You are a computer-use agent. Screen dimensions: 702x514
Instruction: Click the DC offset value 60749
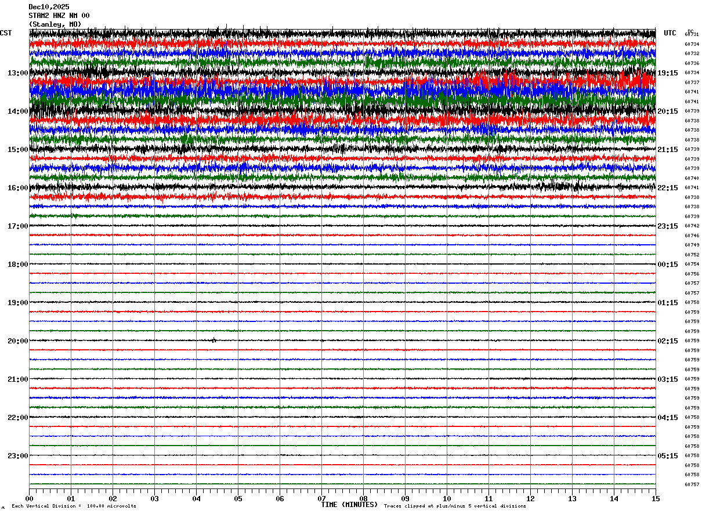coord(692,245)
